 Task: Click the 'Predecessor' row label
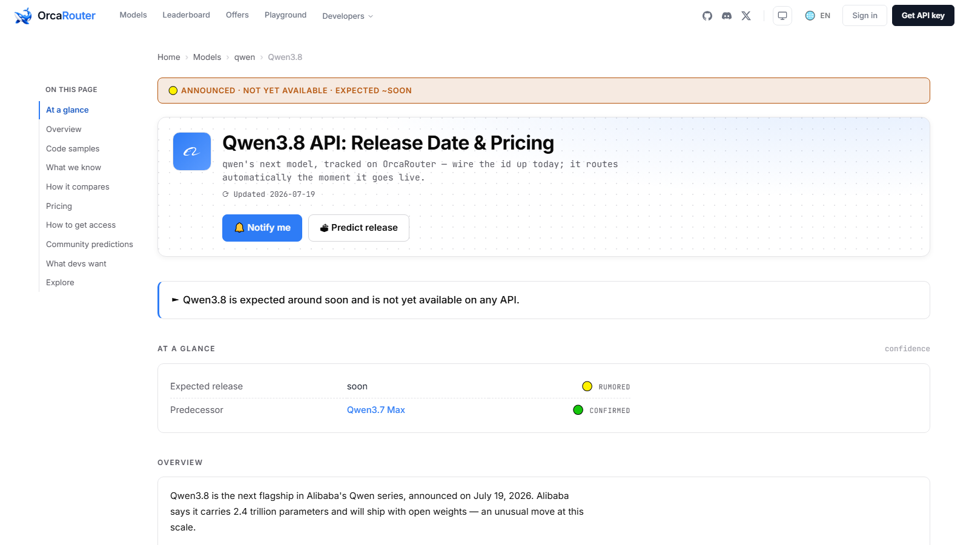[197, 410]
